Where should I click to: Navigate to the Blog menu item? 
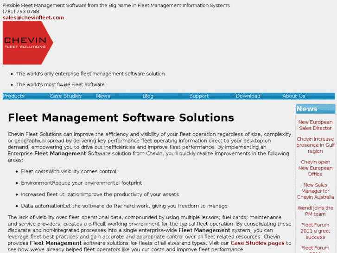148,96
